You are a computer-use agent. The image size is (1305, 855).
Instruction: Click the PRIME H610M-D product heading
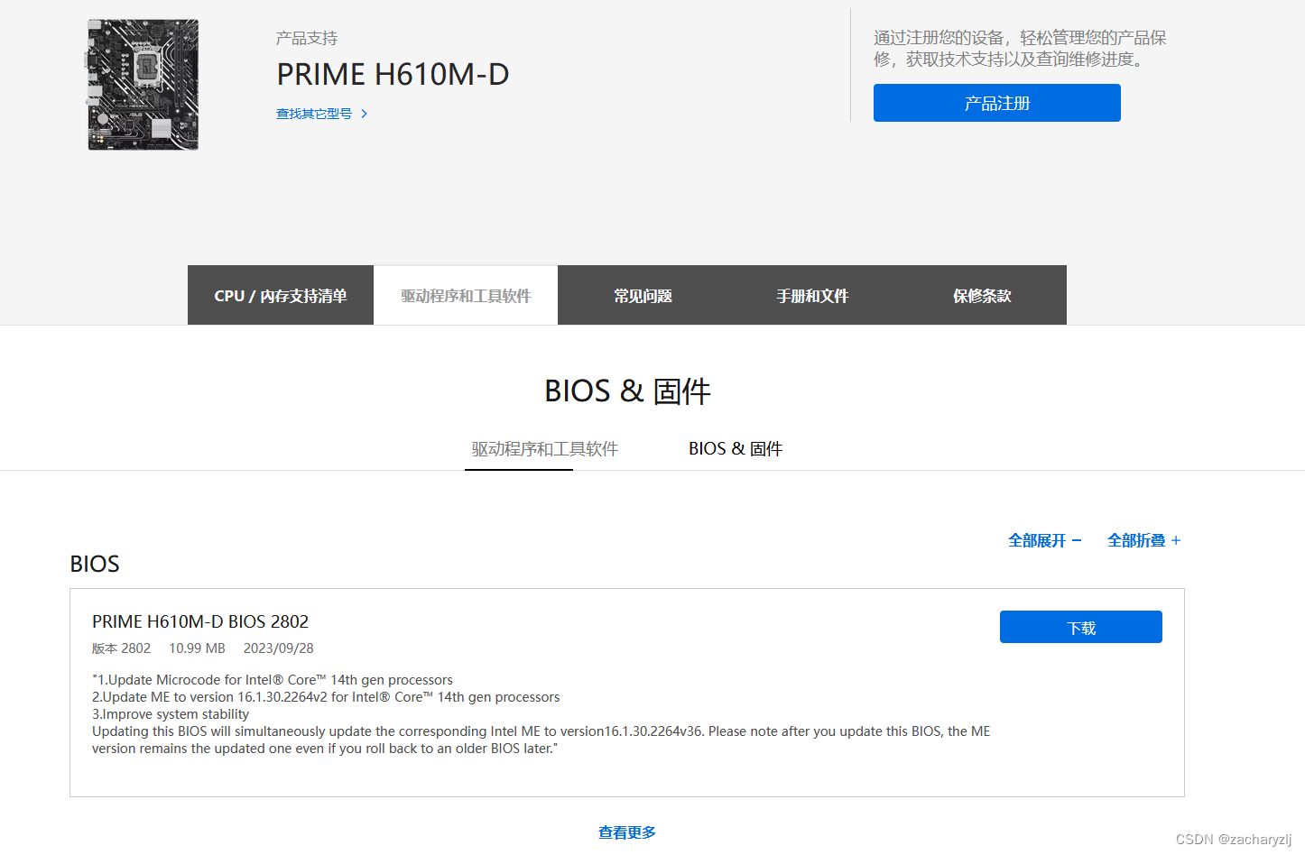coord(393,74)
